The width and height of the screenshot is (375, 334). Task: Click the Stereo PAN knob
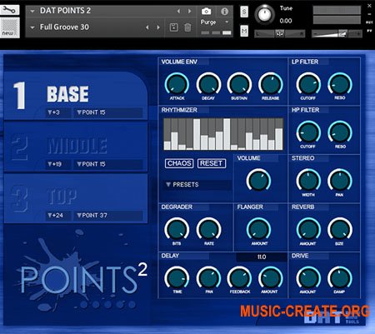point(340,181)
